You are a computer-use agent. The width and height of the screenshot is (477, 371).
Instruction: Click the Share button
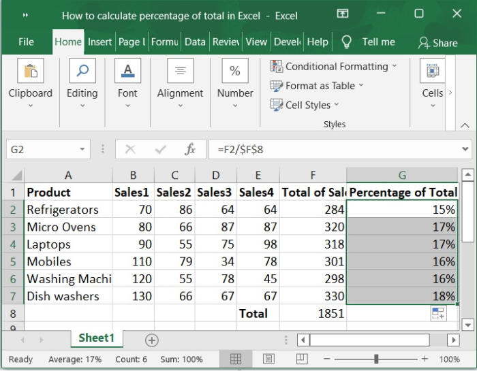pyautogui.click(x=438, y=43)
